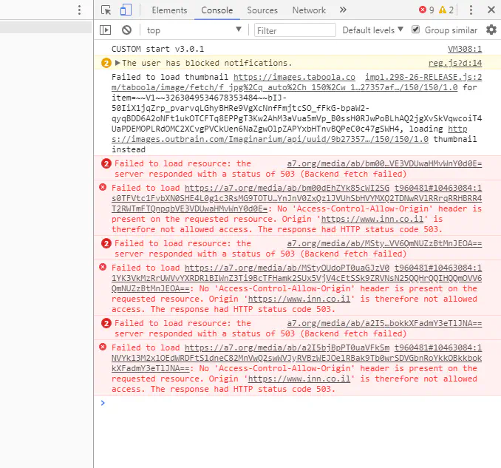501x468 pixels.
Task: Open the Network tab
Action: (x=309, y=10)
